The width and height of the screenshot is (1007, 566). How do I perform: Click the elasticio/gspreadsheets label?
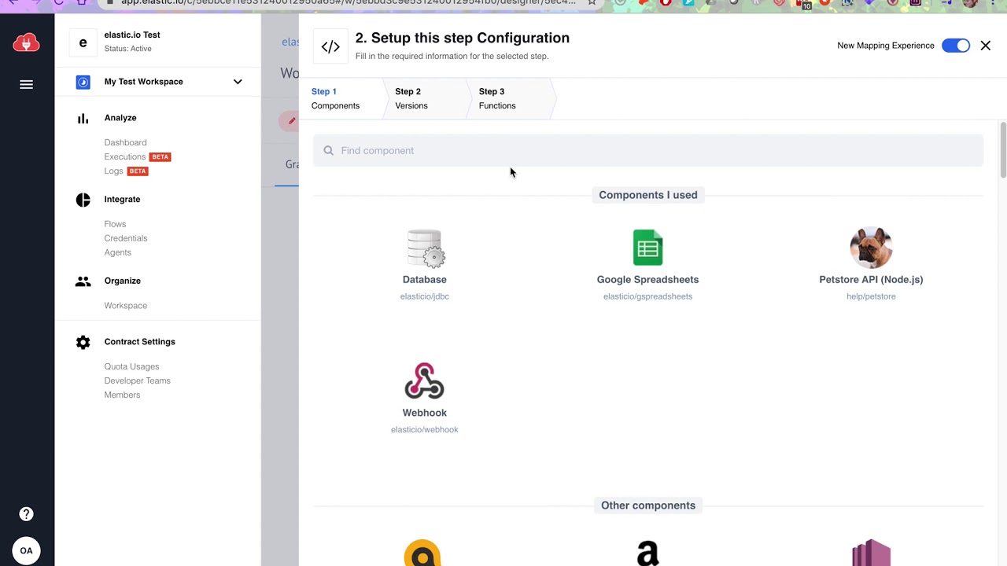pos(647,296)
